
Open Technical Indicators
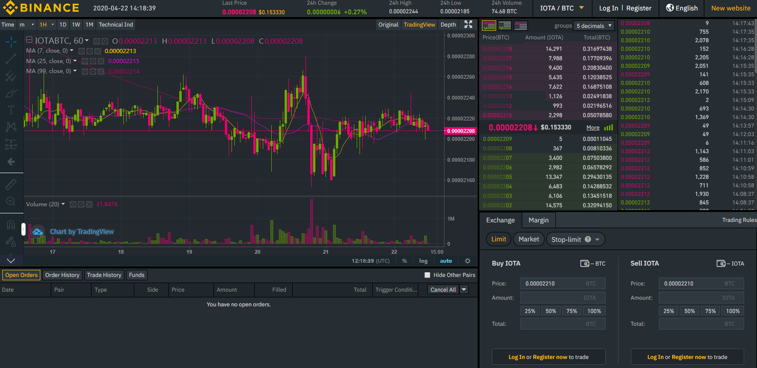pyautogui.click(x=116, y=25)
